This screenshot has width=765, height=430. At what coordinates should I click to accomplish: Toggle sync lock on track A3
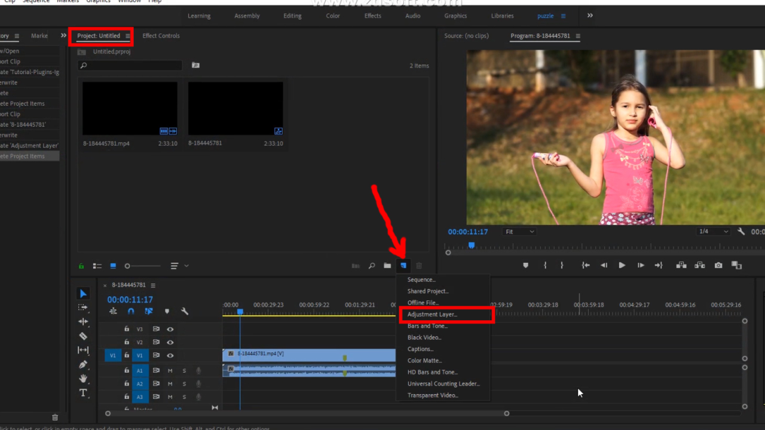(156, 397)
